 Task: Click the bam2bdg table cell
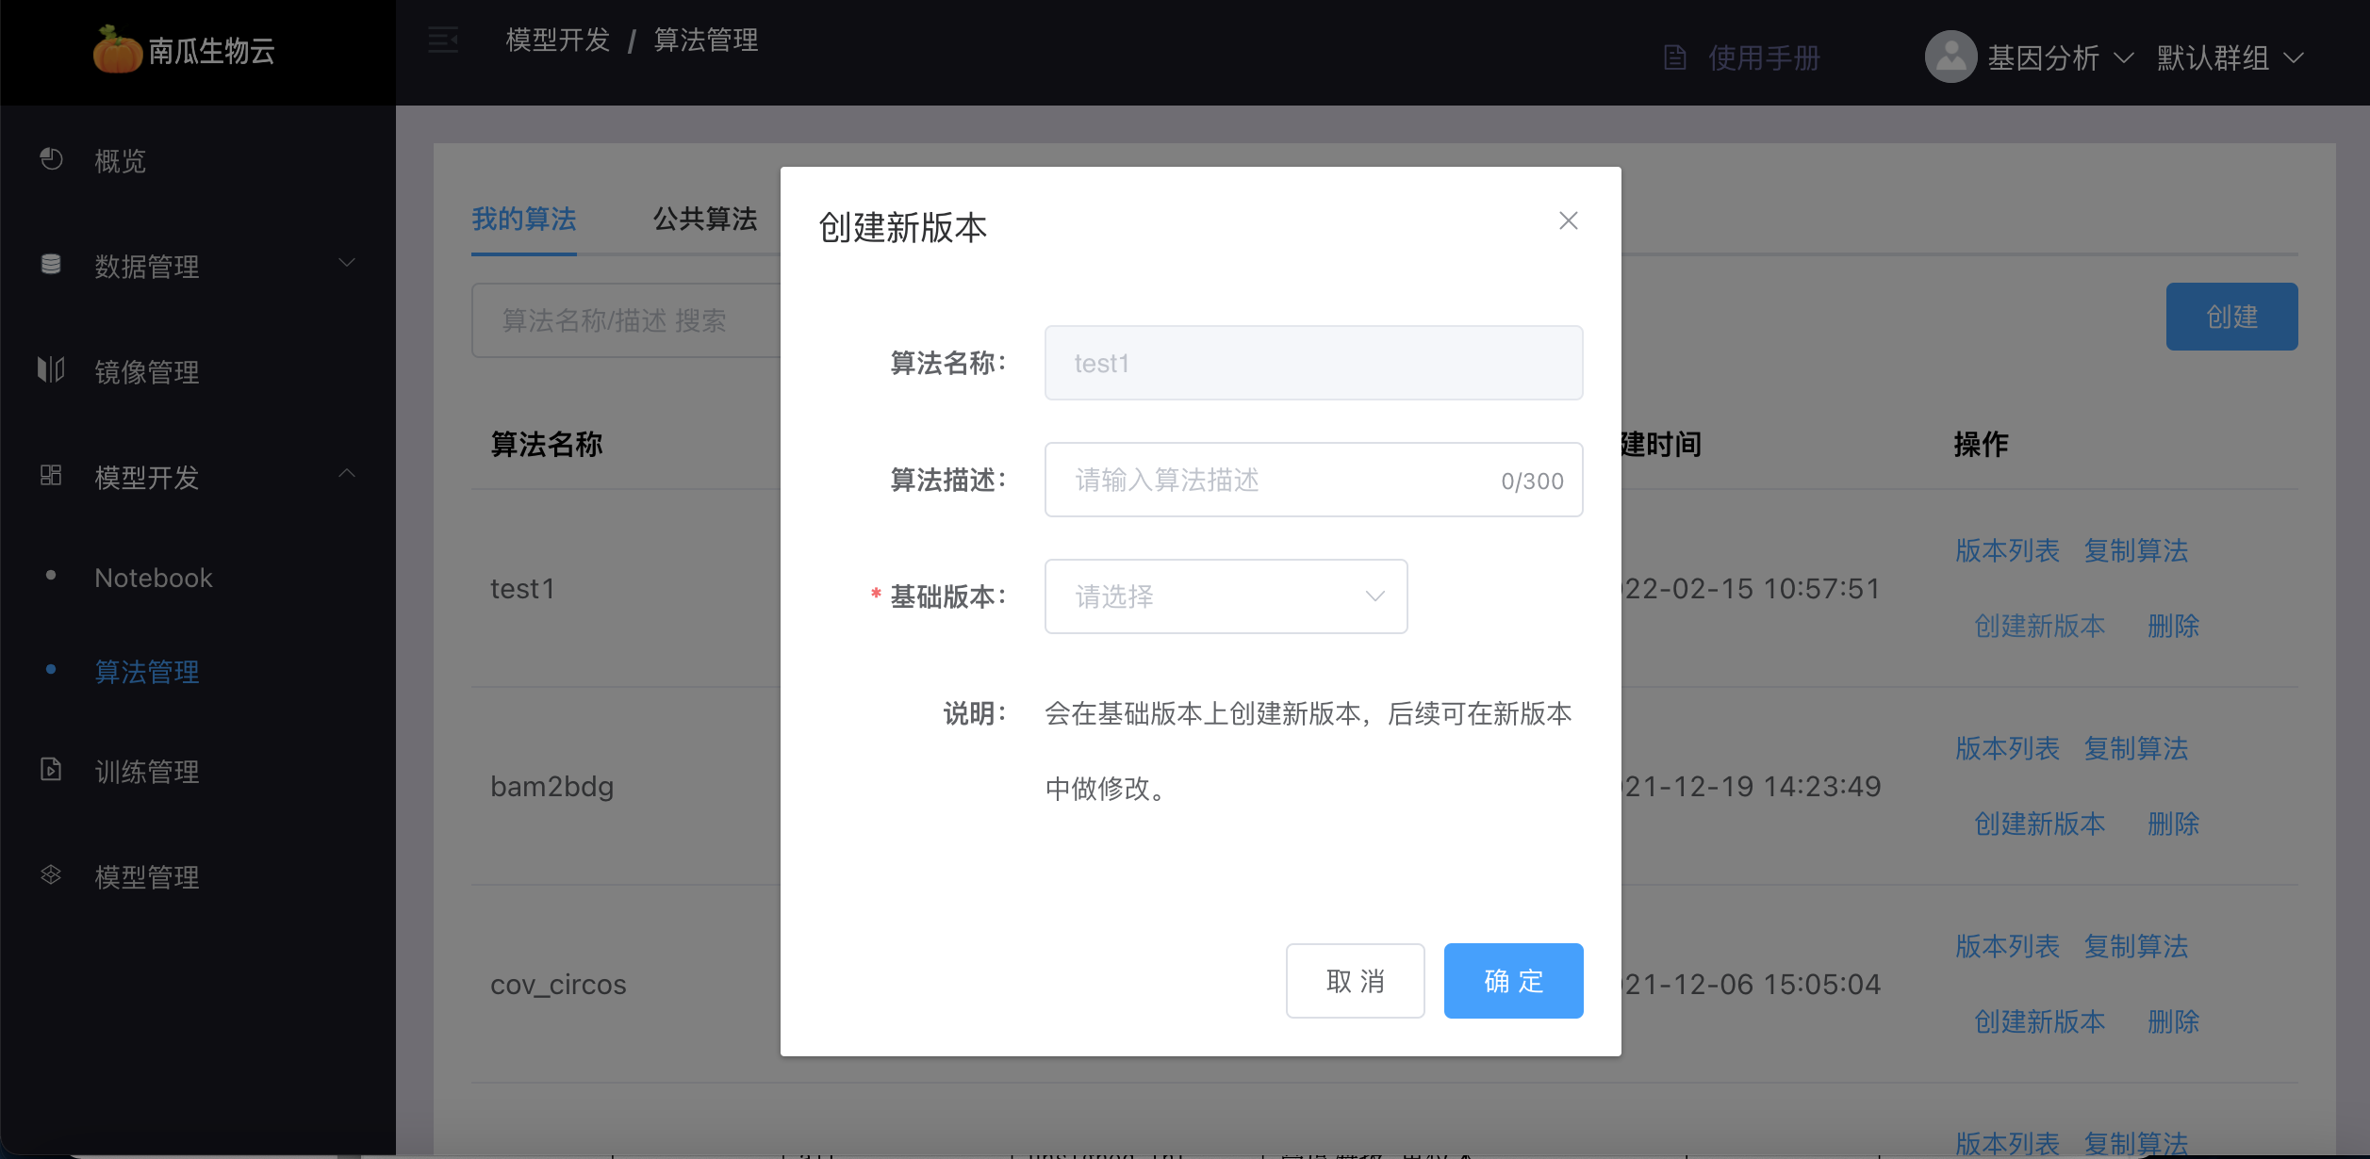click(552, 787)
